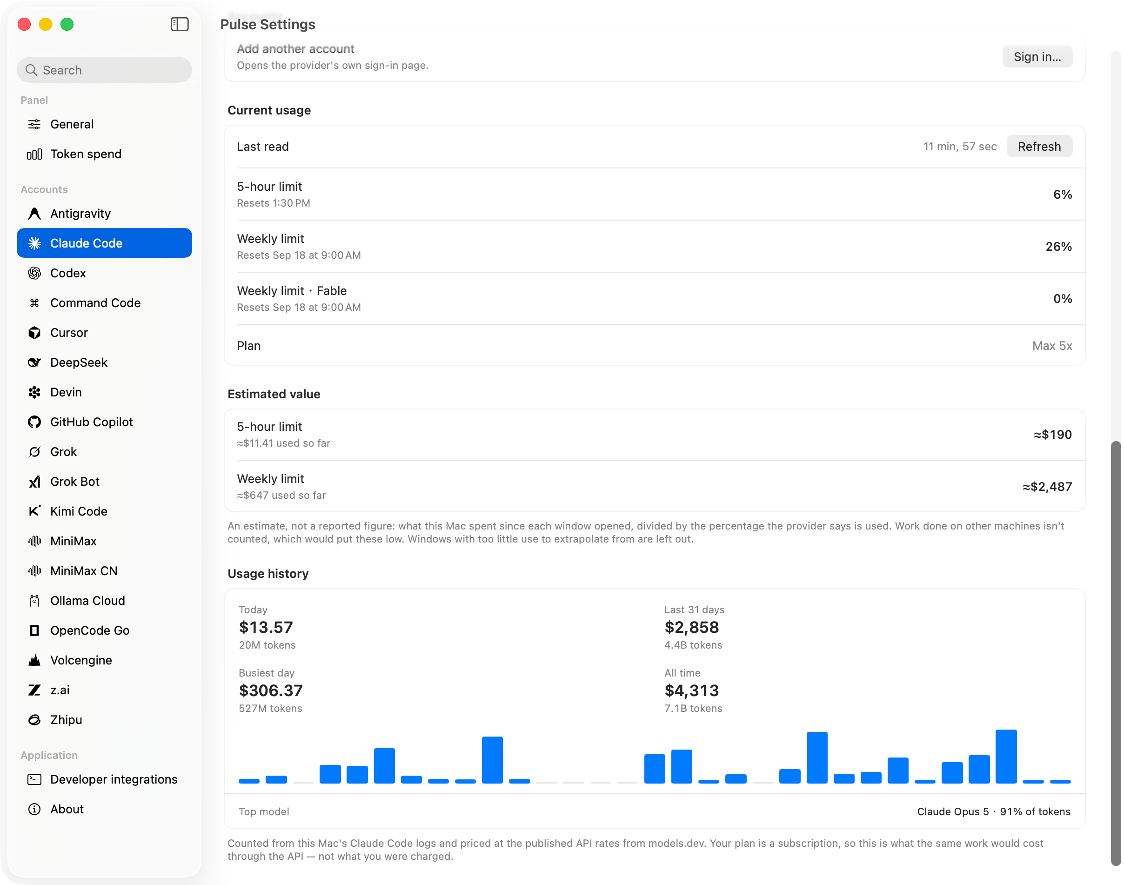1124x885 pixels.
Task: Click the "Weekly limit · Fable" row label
Action: tap(292, 291)
